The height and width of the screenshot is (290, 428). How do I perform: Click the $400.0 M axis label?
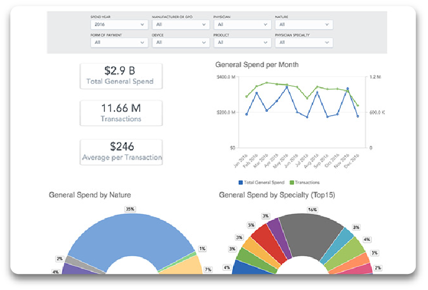tap(226, 77)
